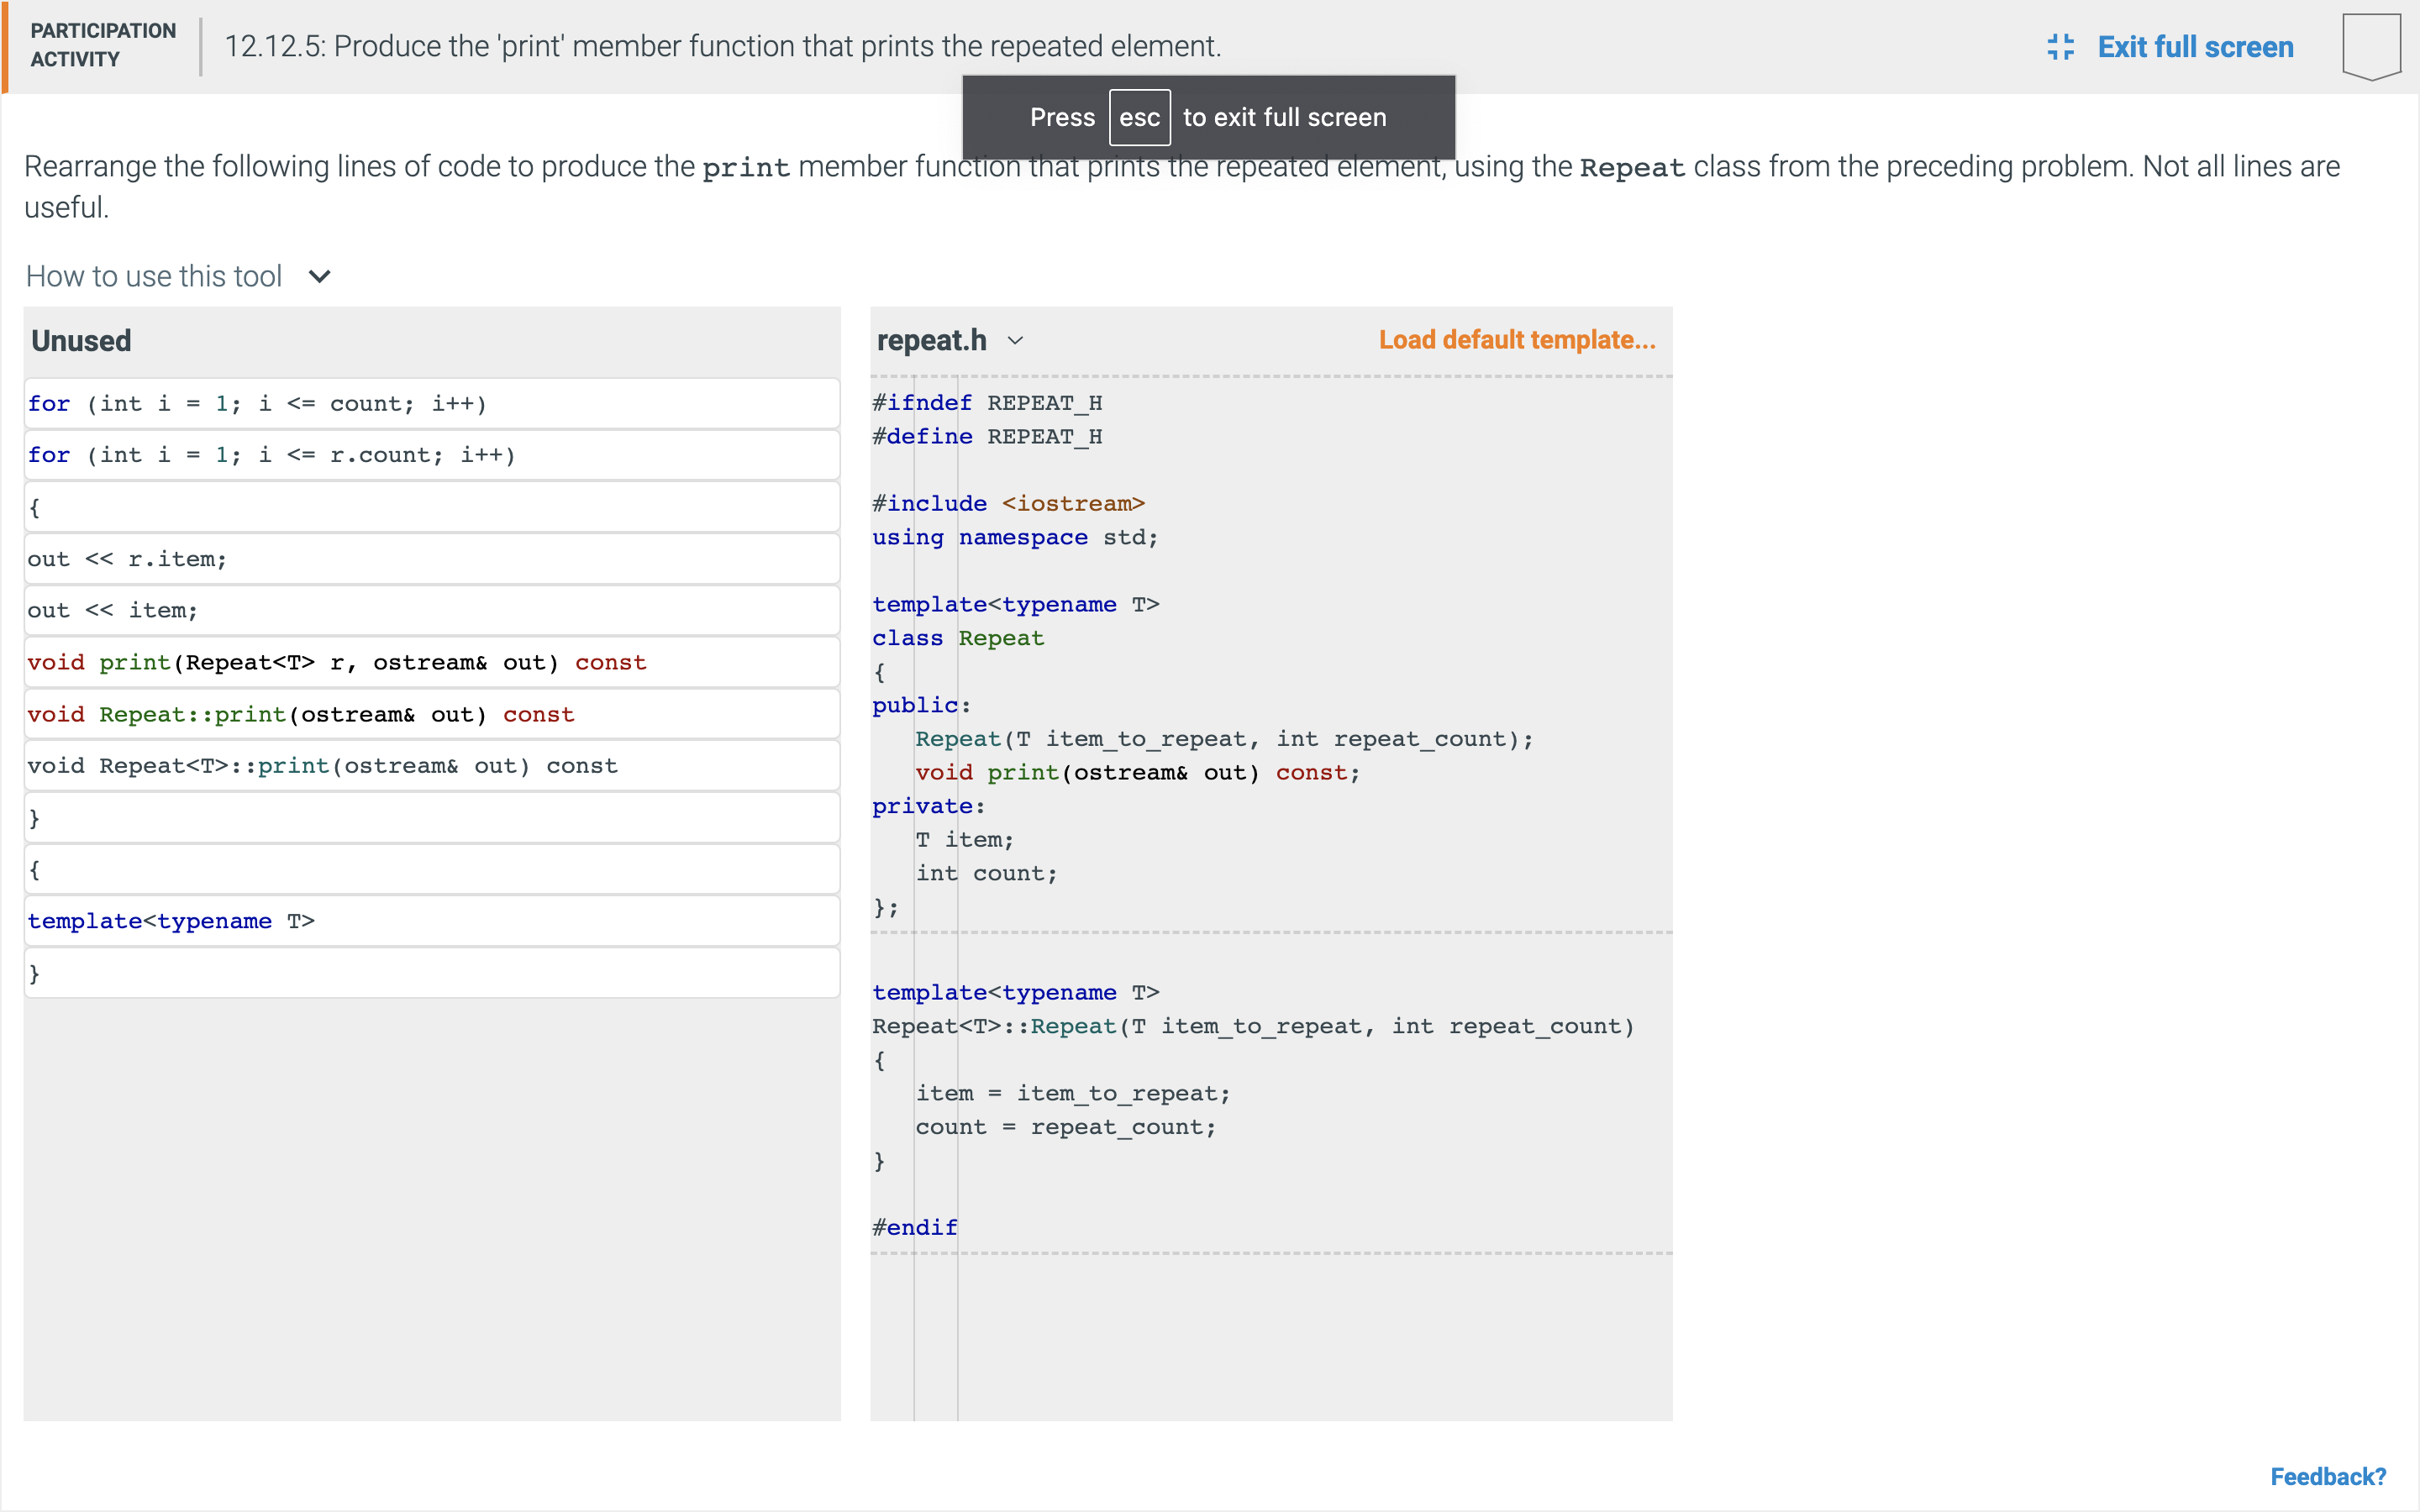Image resolution: width=2420 pixels, height=1512 pixels.
Task: Click the 'Exit full screen' link
Action: pos(2194,47)
